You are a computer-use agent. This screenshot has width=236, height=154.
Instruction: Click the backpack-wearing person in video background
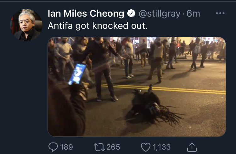(x=195, y=54)
